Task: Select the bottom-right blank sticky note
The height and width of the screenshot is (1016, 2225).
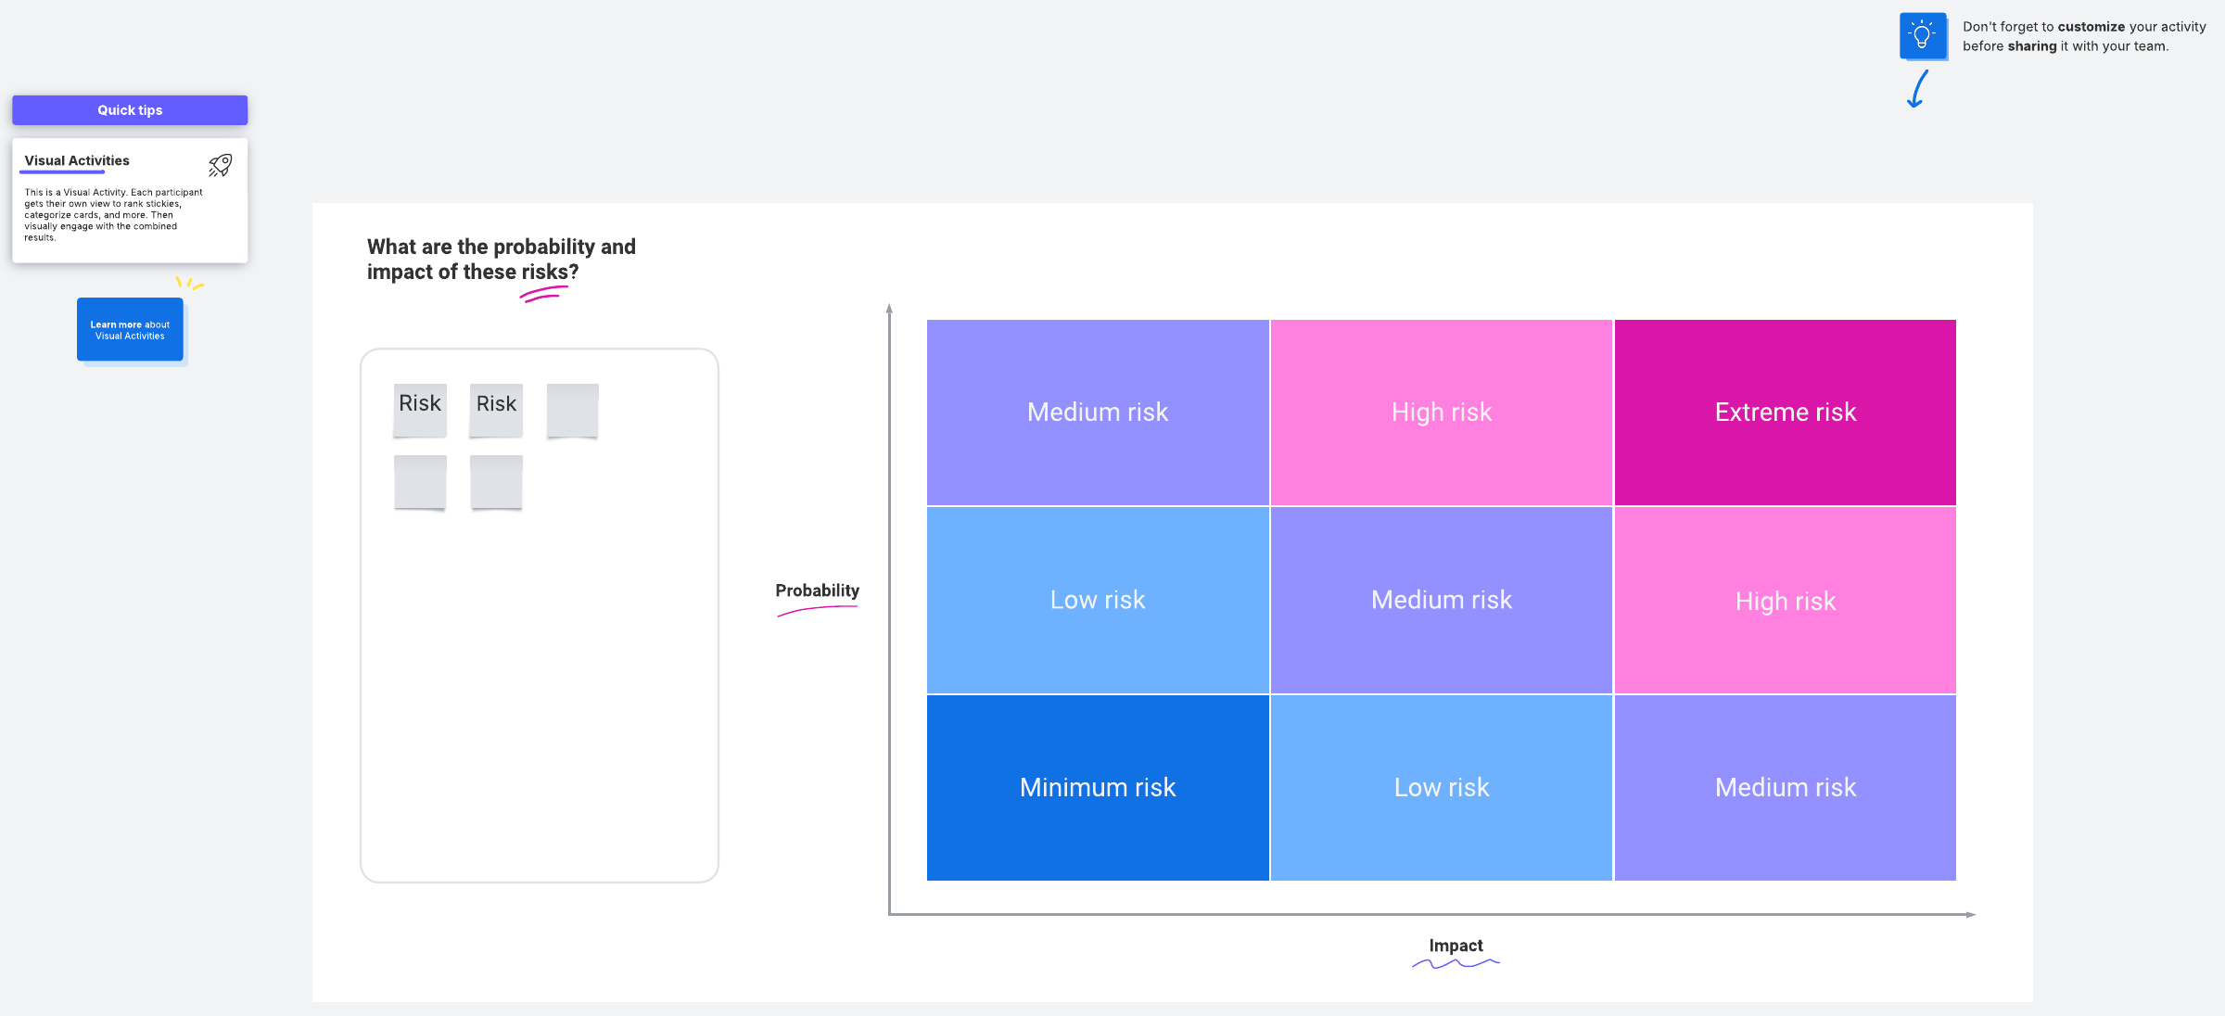Action: pyautogui.click(x=496, y=481)
